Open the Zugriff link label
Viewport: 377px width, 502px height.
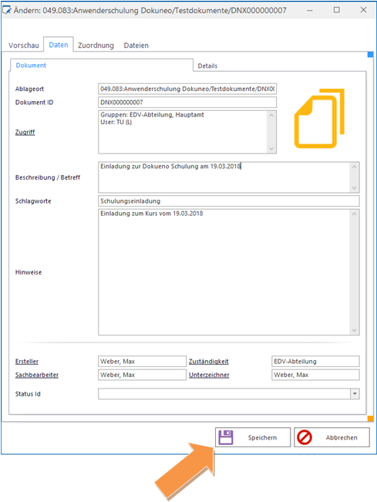(x=25, y=132)
